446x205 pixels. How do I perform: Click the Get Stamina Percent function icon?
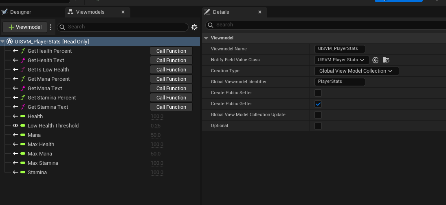[x=23, y=98]
